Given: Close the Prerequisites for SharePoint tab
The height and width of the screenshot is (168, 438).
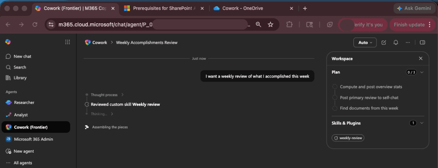Looking at the screenshot, I should pyautogui.click(x=202, y=8).
